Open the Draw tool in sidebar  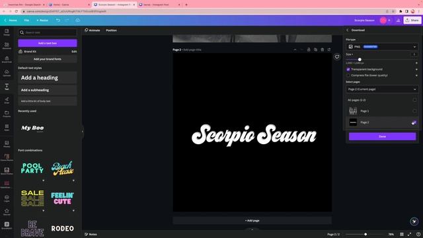coord(7,100)
